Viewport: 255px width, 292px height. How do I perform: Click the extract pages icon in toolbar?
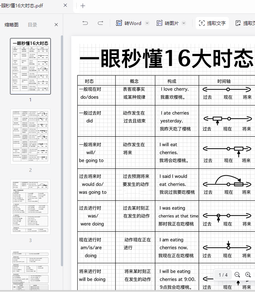238,23
